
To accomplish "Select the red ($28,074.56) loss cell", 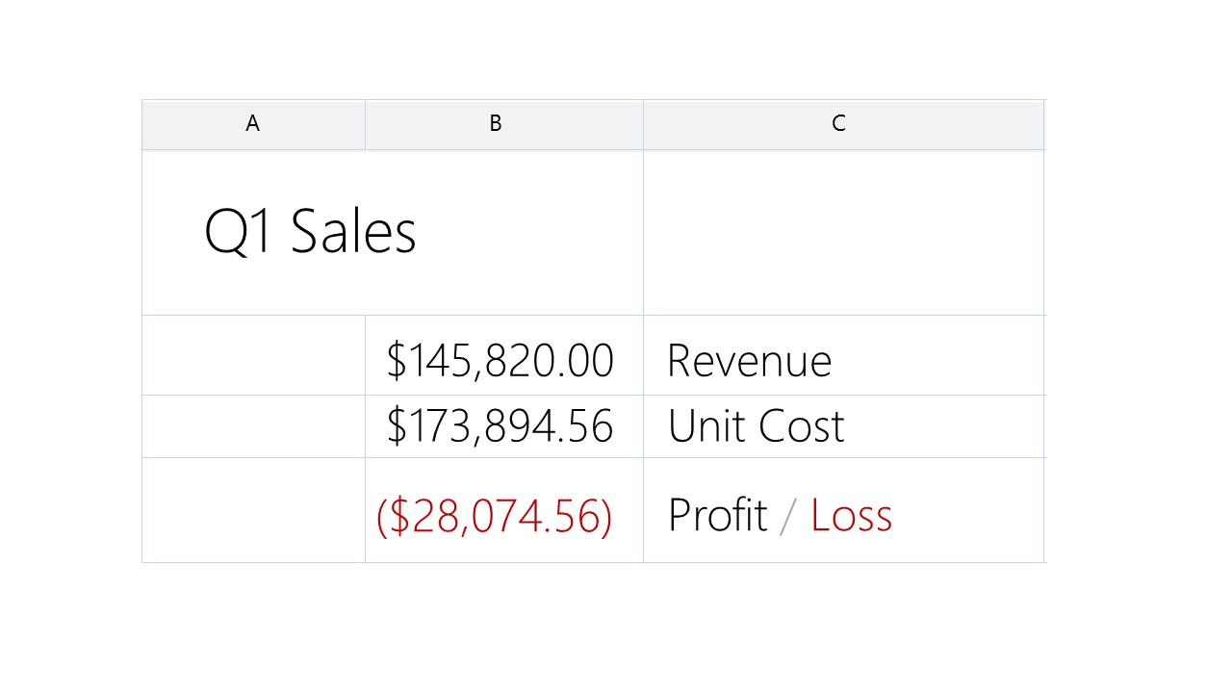I will 495,515.
